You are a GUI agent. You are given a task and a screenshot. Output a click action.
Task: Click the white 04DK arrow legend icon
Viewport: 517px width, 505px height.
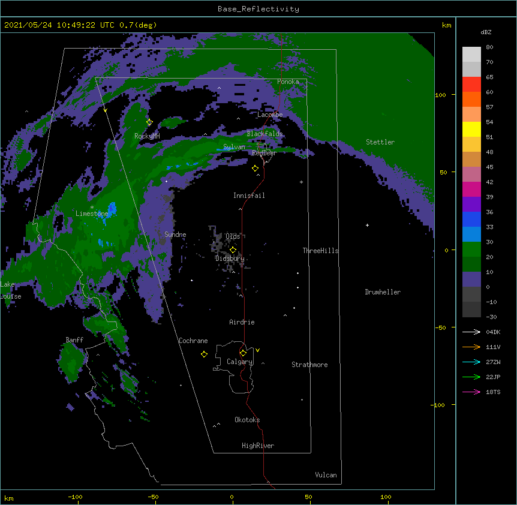[x=471, y=332]
